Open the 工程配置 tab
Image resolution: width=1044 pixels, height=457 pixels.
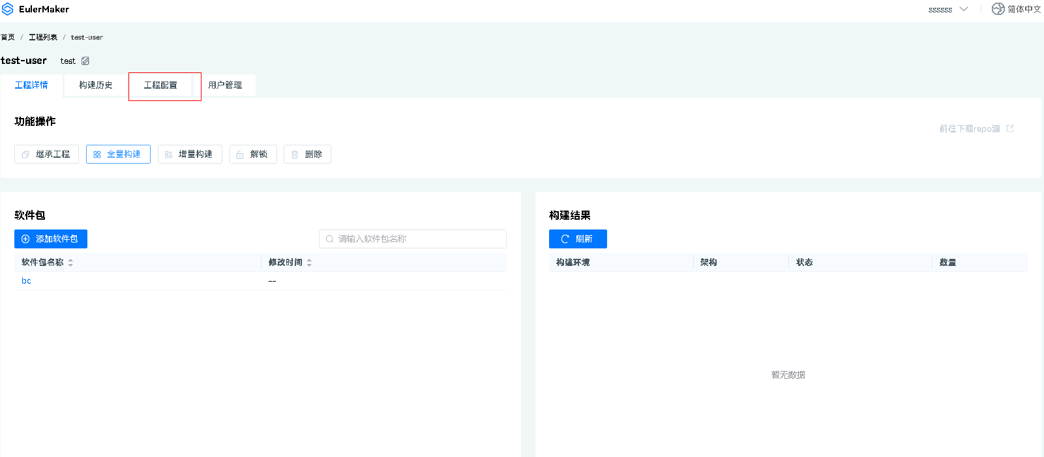(x=160, y=85)
